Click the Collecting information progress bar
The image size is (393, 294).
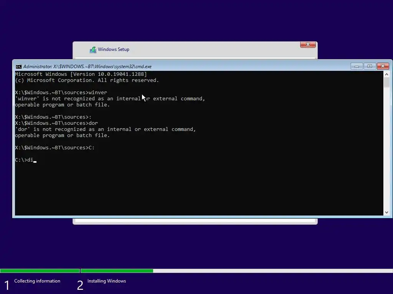tap(40, 271)
